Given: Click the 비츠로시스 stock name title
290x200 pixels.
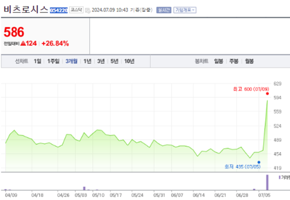Looking at the screenshot, I should tap(26, 10).
